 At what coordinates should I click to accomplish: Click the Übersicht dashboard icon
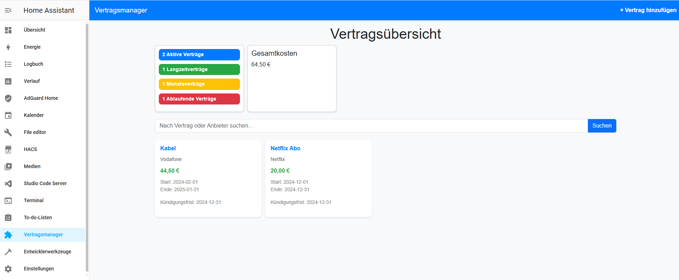[x=8, y=30]
